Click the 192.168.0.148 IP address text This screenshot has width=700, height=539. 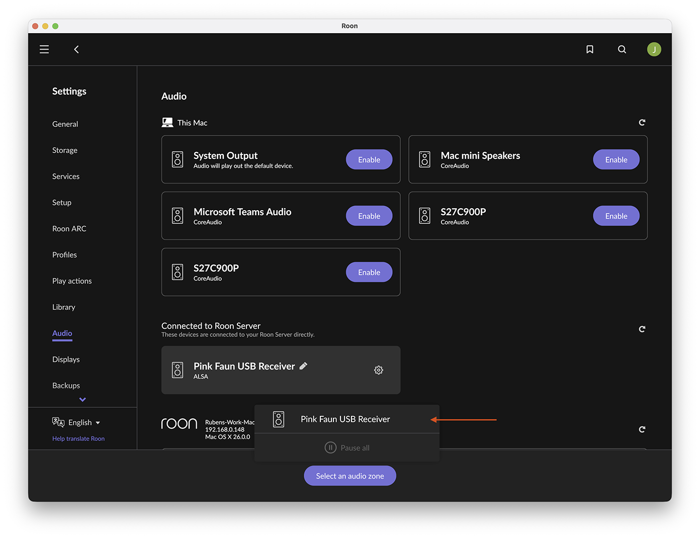click(x=225, y=429)
